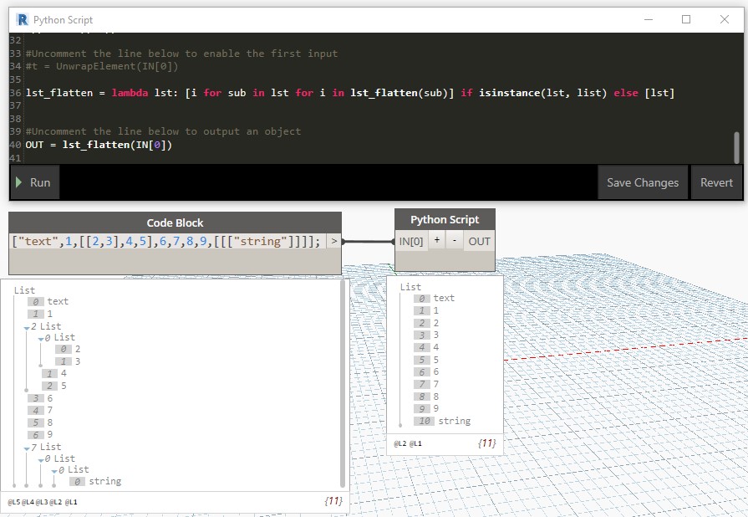Remove an input port with the minus button
Screen dimensions: 748x517
point(455,241)
